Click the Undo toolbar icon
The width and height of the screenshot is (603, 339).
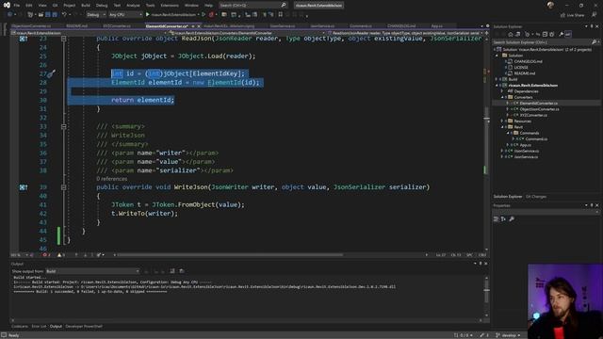[x=64, y=15]
